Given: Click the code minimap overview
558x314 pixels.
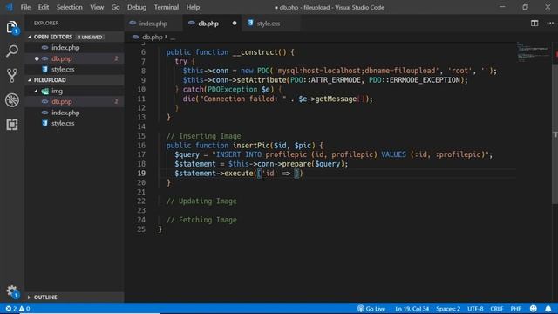Looking at the screenshot, I should coord(533,52).
